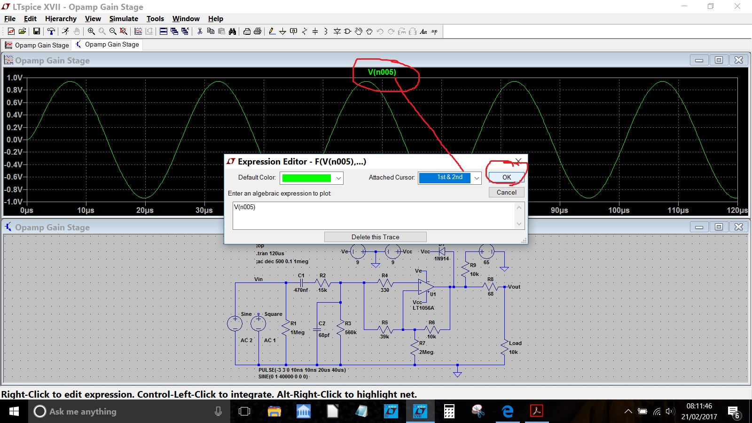Click the Zoom Out magnifier icon
The width and height of the screenshot is (752, 423).
pos(113,31)
